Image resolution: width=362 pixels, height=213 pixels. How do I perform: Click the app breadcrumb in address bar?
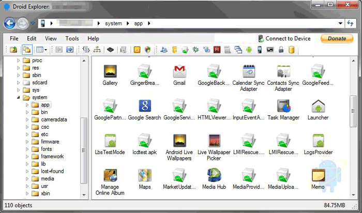click(139, 23)
